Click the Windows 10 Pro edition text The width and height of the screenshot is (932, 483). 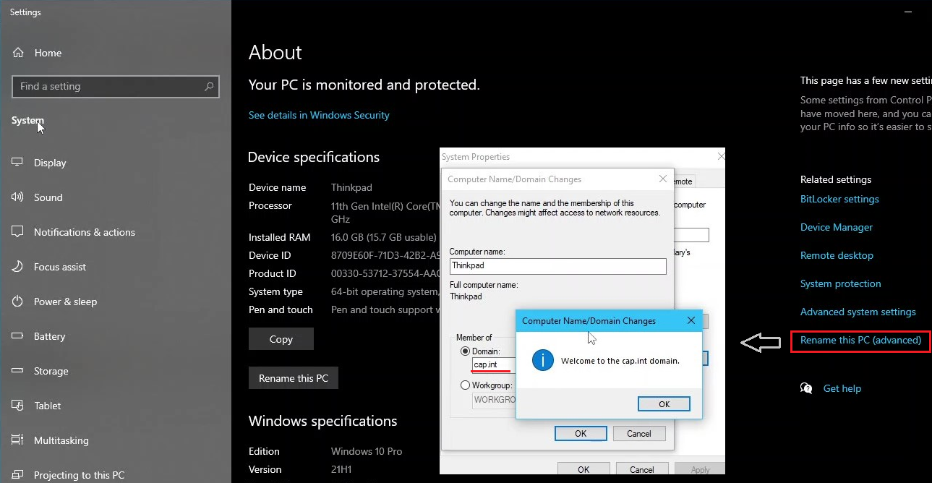coord(367,451)
